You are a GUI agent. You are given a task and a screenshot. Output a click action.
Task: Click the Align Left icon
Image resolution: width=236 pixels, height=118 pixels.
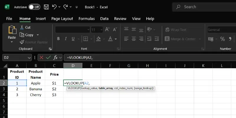tap(126, 39)
